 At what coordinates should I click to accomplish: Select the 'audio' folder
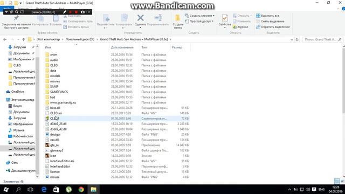[54, 60]
